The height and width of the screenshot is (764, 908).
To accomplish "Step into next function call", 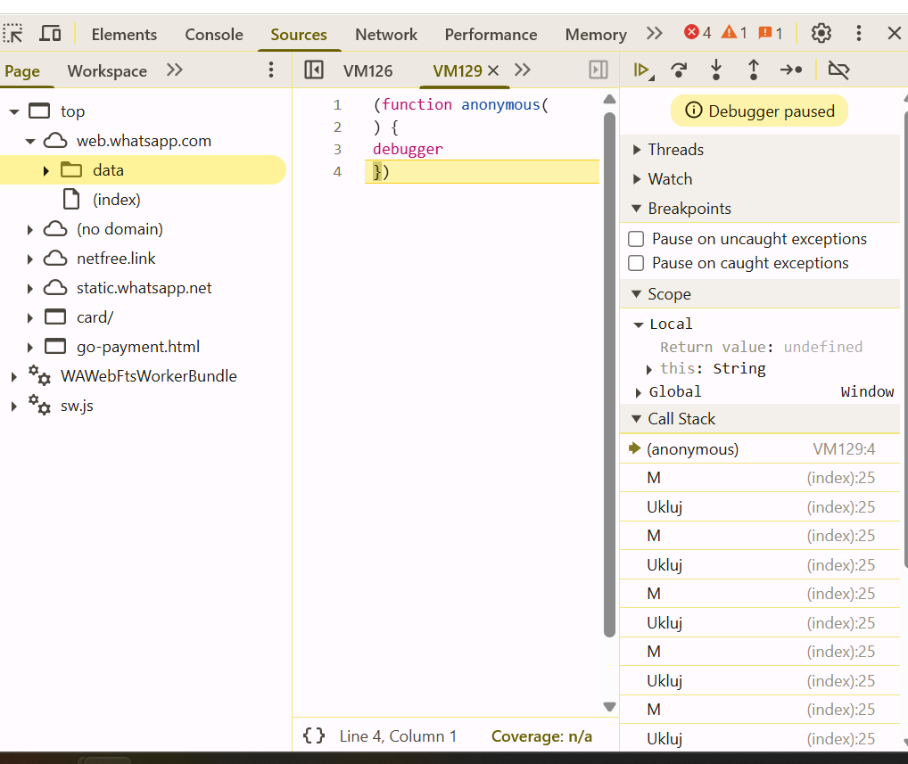I will tap(716, 70).
